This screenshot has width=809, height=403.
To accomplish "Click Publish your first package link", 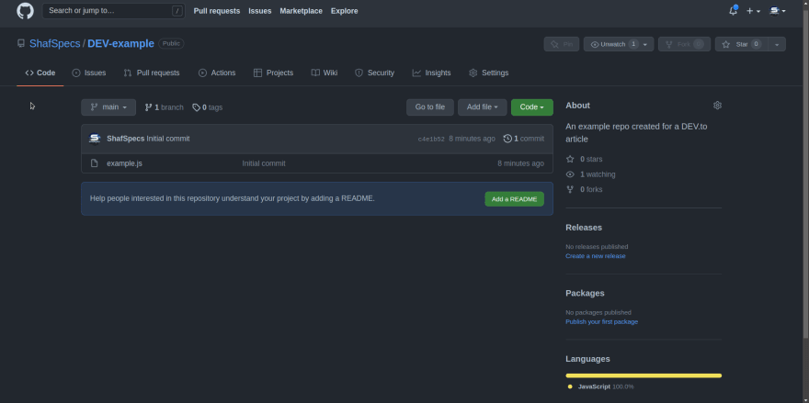I will point(601,322).
